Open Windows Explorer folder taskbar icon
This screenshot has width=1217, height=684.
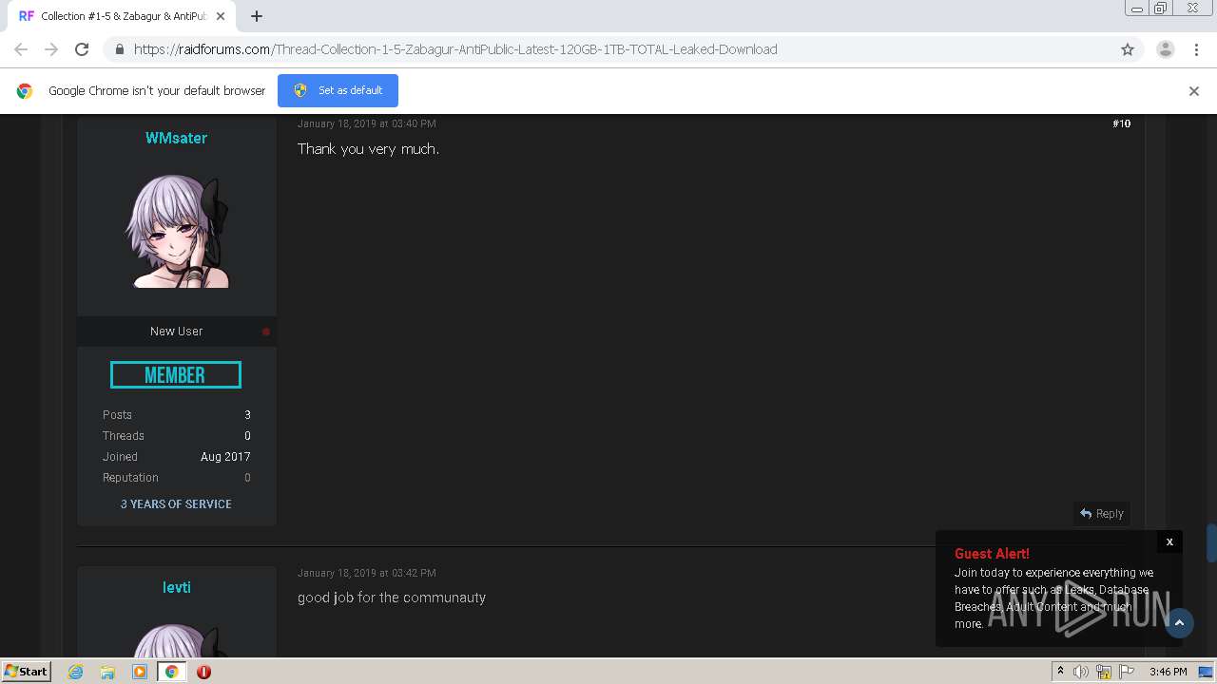click(107, 672)
